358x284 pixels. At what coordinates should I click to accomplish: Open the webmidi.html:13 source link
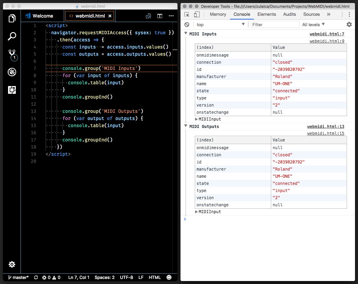point(326,127)
